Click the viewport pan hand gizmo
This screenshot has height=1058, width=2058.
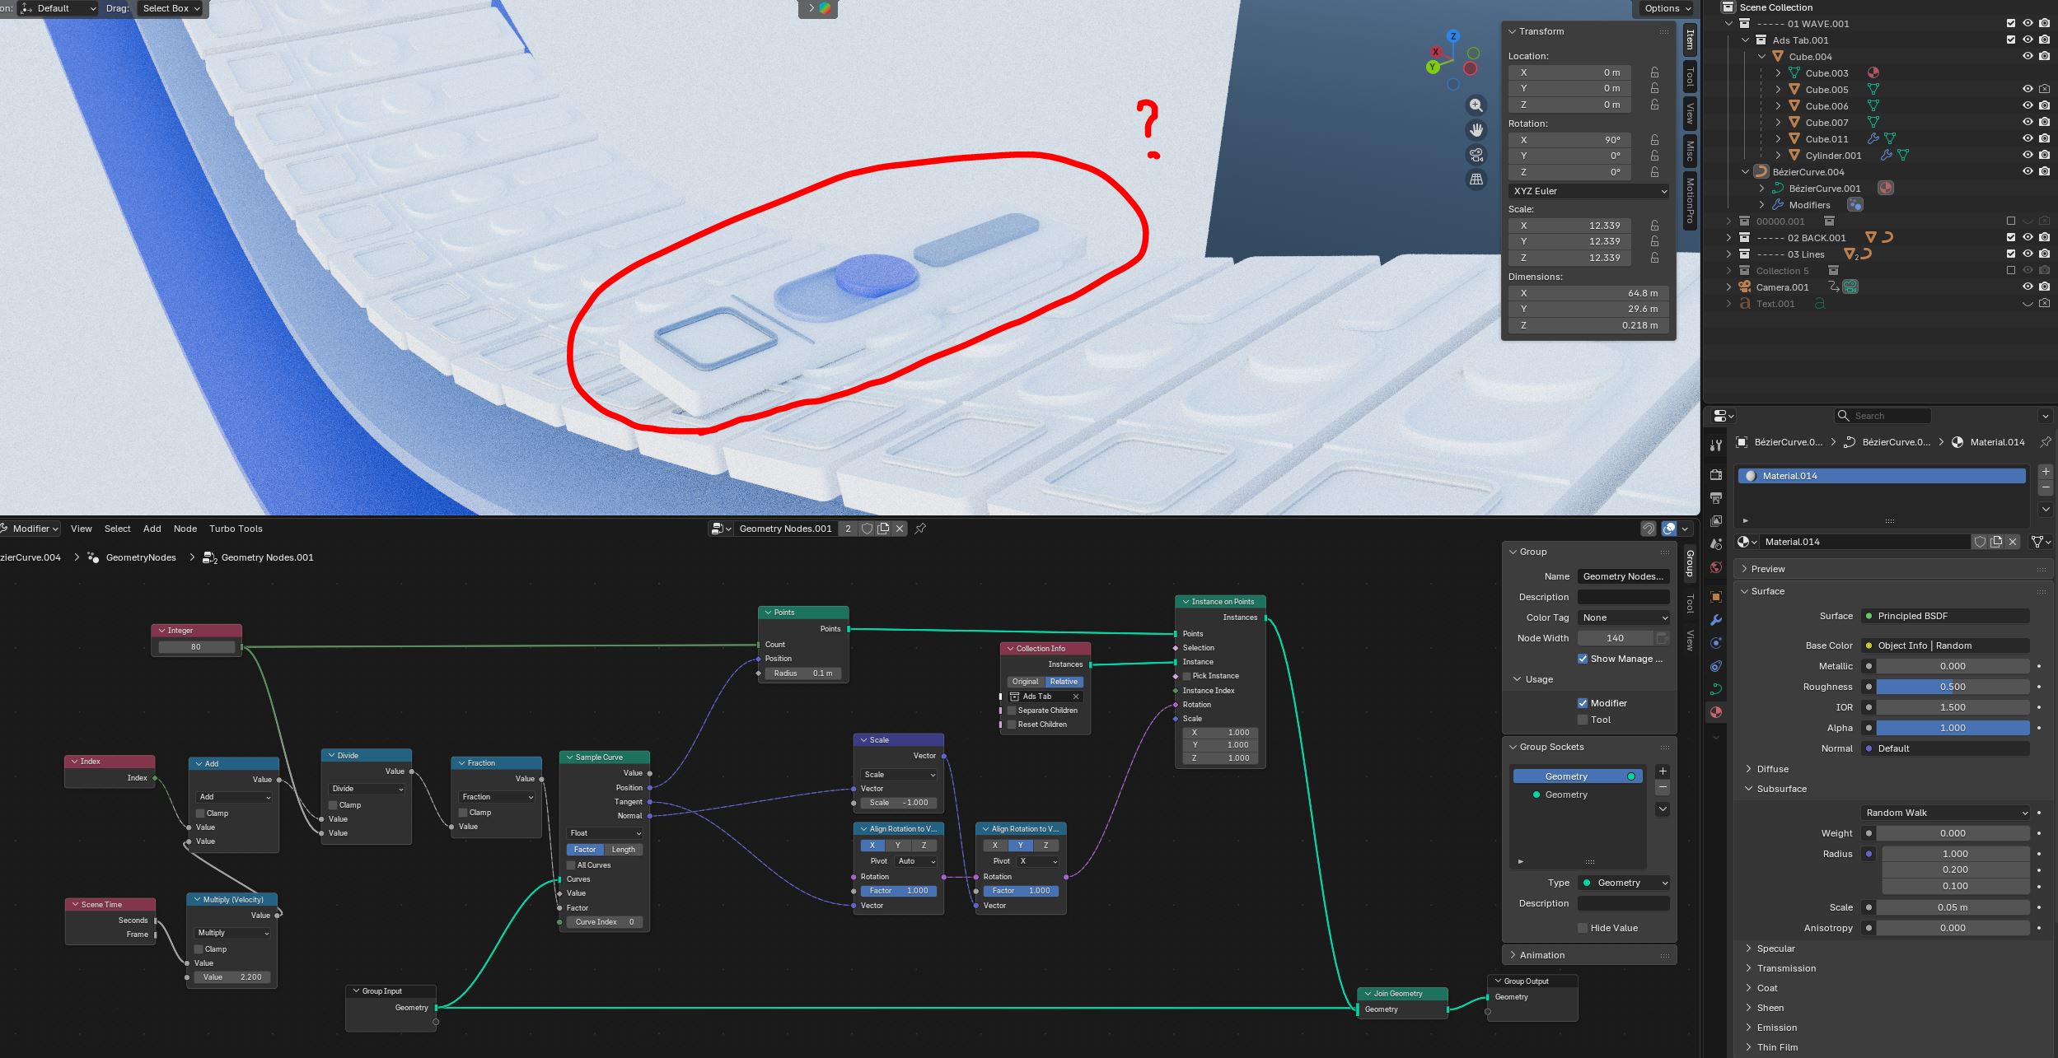(x=1476, y=130)
